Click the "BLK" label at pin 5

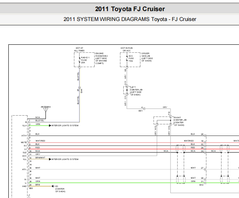[37, 134]
